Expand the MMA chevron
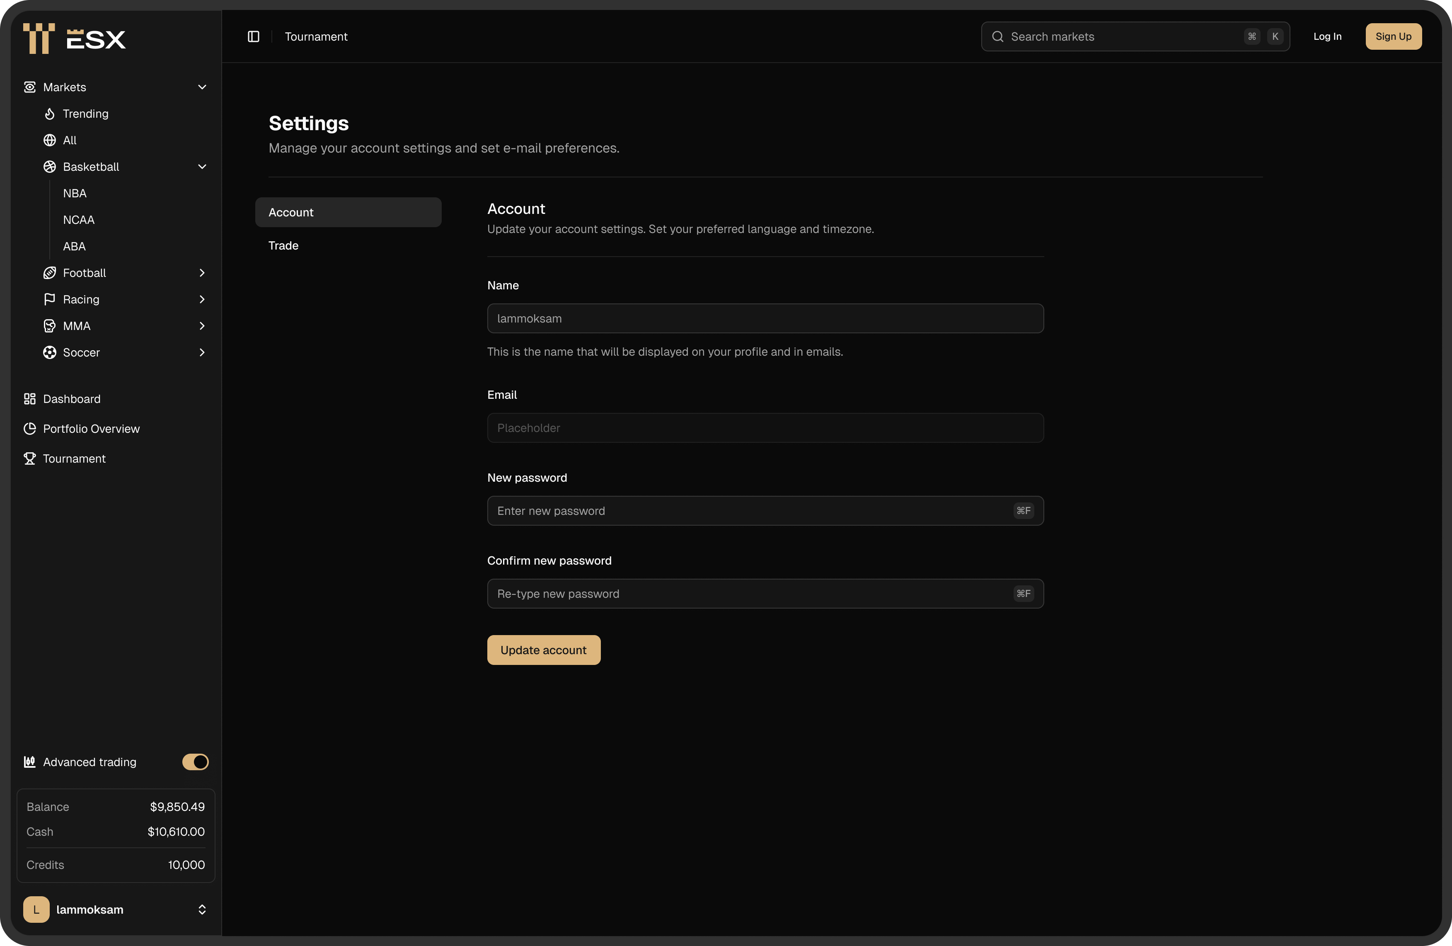The image size is (1452, 946). tap(202, 326)
